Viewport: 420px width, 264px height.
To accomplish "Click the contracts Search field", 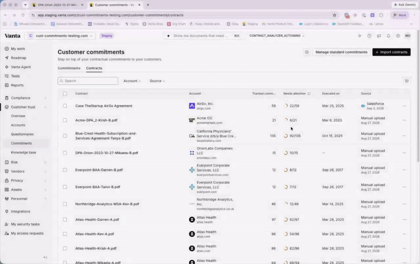I will [88, 81].
